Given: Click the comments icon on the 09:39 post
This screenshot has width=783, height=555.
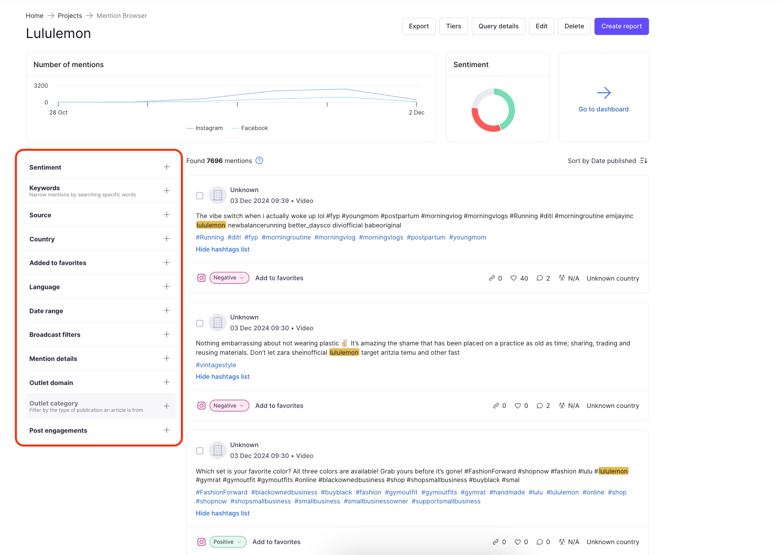Looking at the screenshot, I should [x=539, y=278].
